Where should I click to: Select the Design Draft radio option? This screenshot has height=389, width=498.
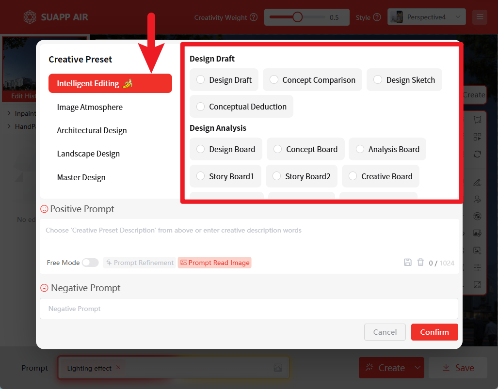200,80
